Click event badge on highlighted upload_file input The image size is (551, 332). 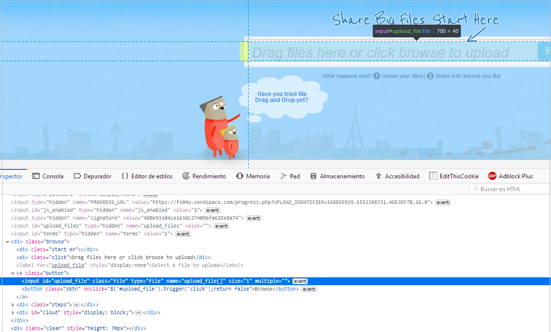[300, 281]
